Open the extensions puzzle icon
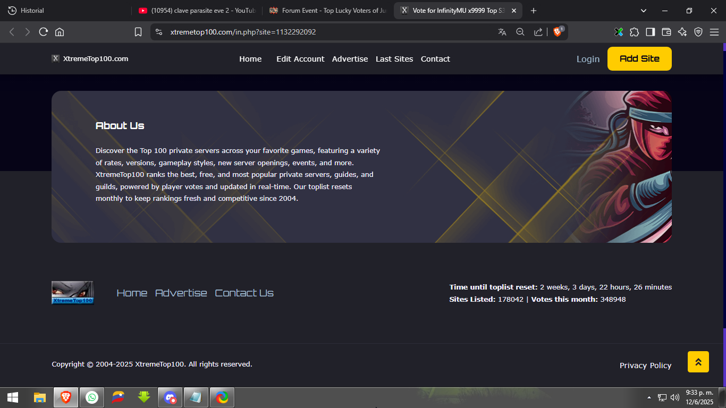Screen dimensions: 726x408 635,32
